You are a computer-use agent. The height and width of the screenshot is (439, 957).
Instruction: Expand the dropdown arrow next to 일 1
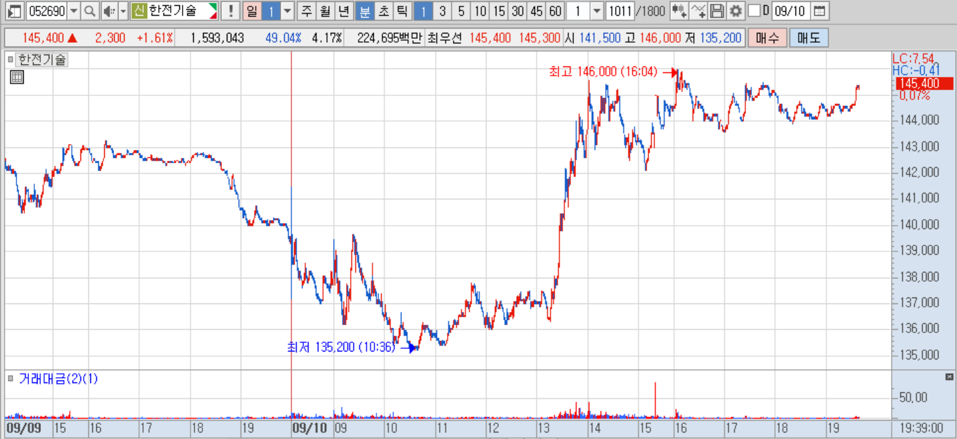(x=287, y=11)
